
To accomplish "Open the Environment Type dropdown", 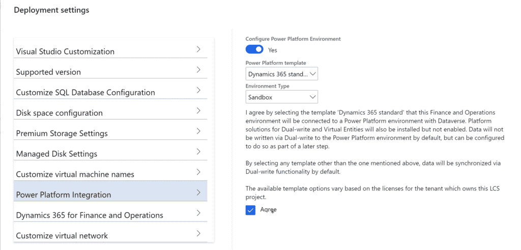I will tap(282, 97).
